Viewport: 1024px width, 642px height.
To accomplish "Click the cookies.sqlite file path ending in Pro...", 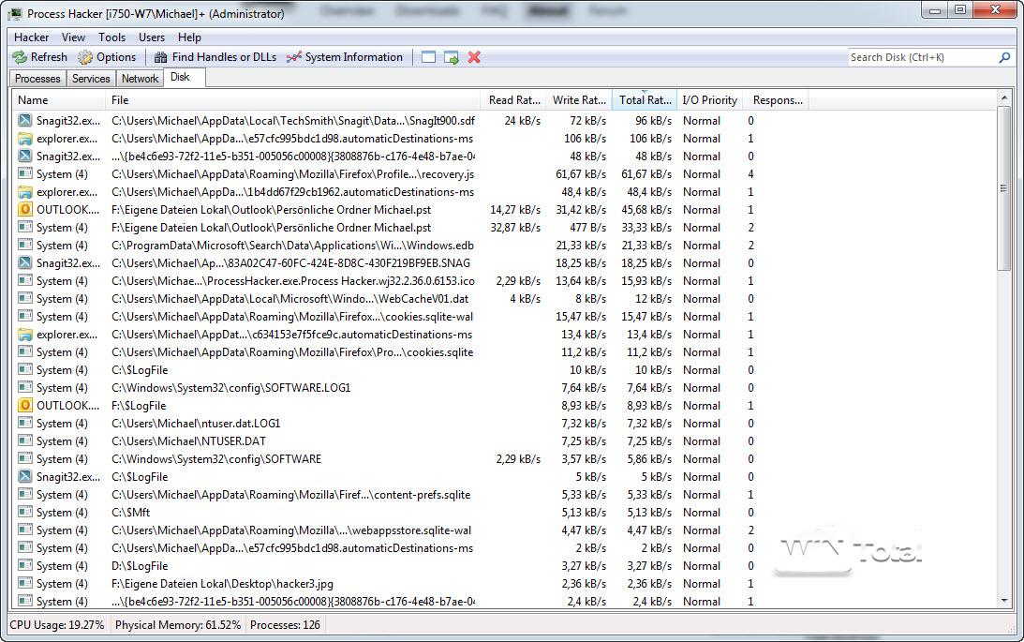I will click(x=292, y=352).
